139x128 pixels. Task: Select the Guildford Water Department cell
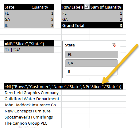33,99
